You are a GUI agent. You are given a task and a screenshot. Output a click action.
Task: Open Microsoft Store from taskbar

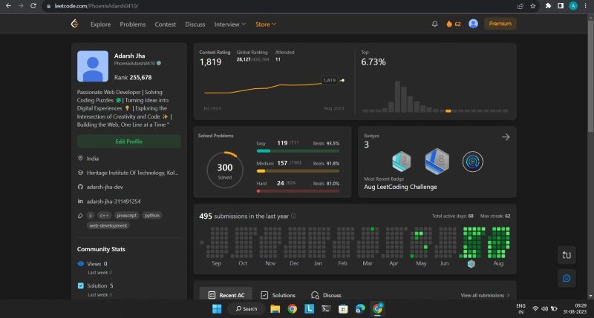coord(343,308)
